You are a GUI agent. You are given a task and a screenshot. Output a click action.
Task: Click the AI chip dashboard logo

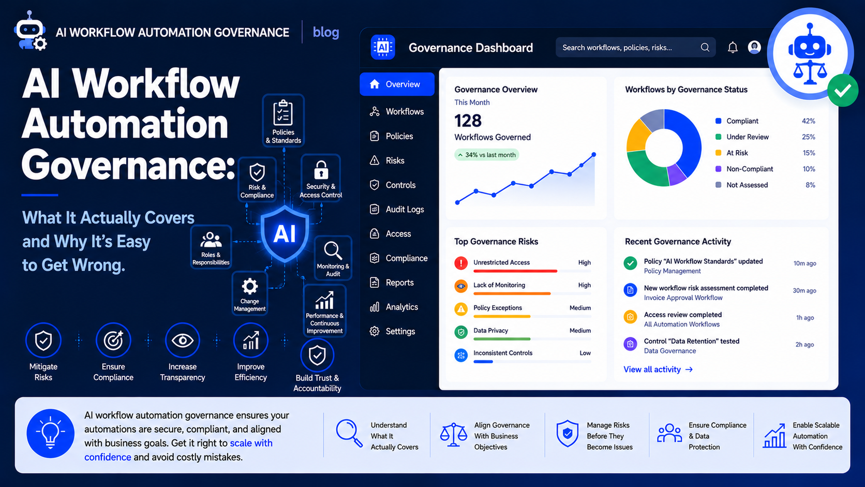click(383, 47)
